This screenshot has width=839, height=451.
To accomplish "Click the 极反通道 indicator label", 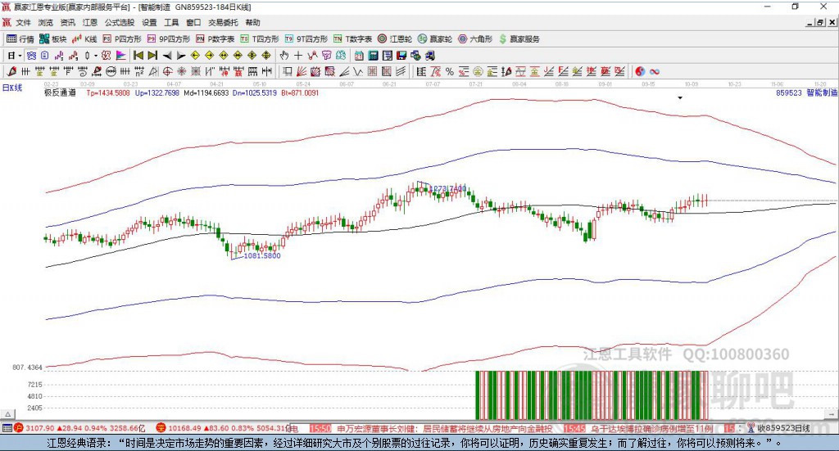I will coord(60,93).
